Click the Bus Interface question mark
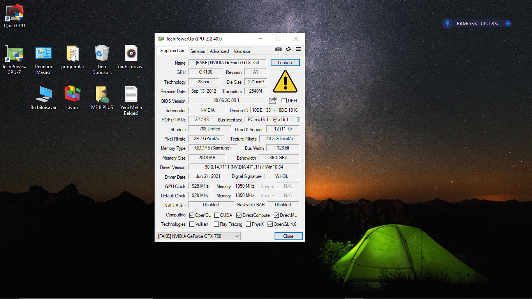532x299 pixels. pos(298,120)
